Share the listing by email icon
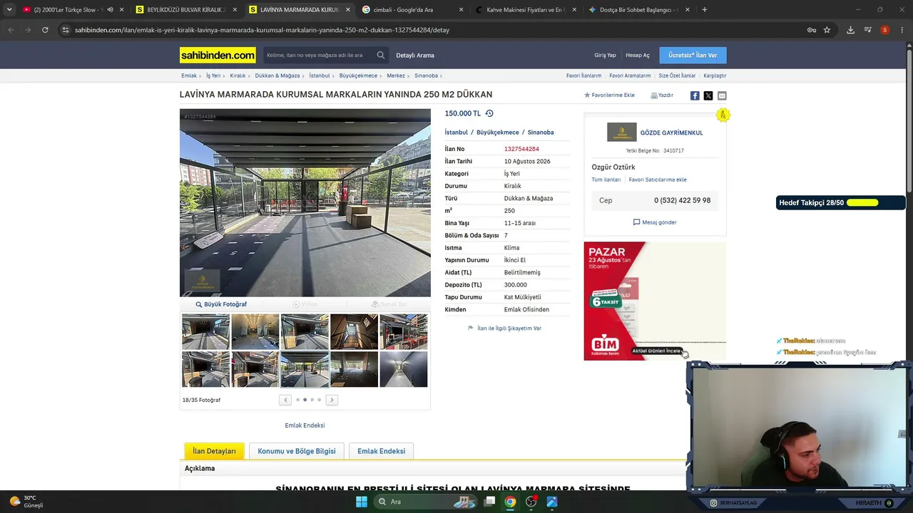913x513 pixels. pos(722,95)
